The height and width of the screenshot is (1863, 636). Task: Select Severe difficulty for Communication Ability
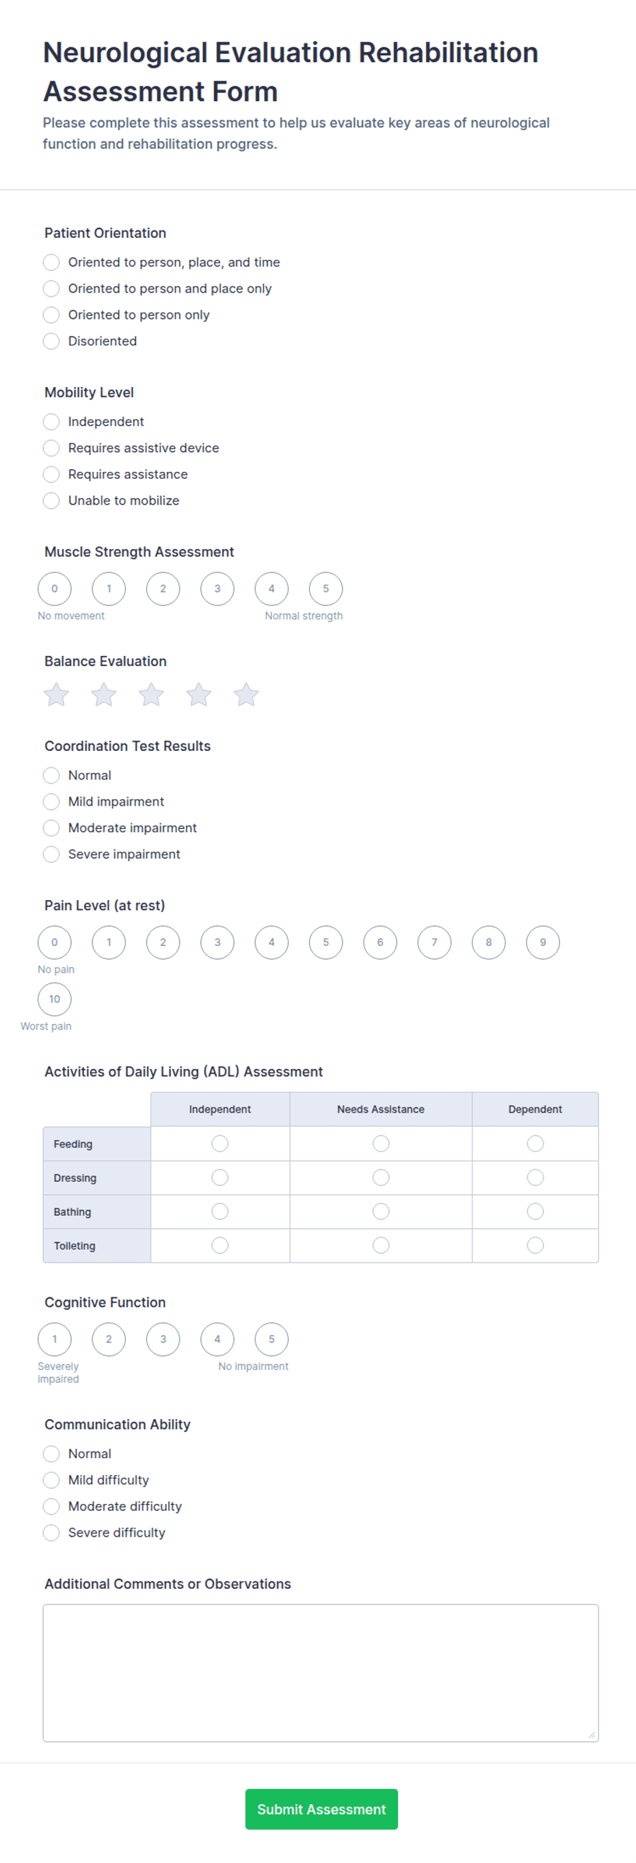point(51,1533)
